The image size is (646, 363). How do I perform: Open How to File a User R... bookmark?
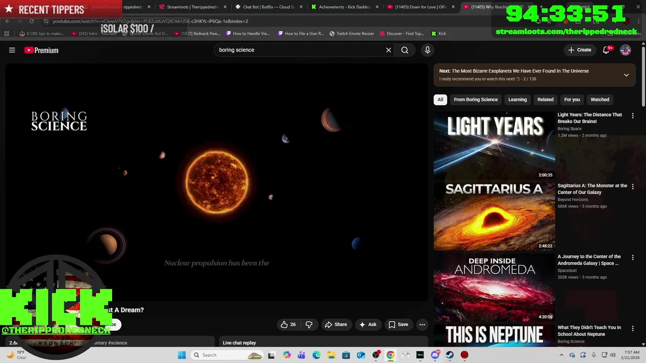point(300,33)
